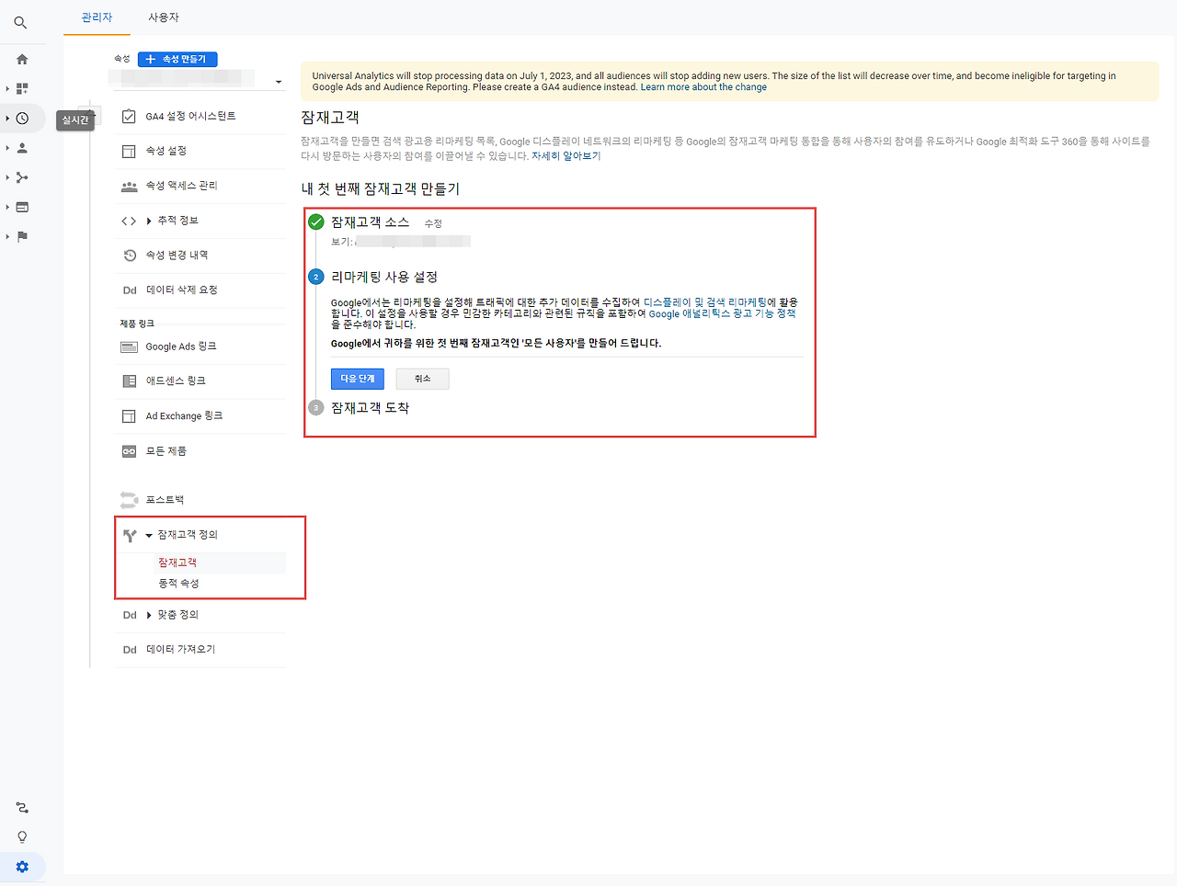Click the 수정 link next to 잠재고객 소스
Image resolution: width=1177 pixels, height=886 pixels.
click(432, 221)
